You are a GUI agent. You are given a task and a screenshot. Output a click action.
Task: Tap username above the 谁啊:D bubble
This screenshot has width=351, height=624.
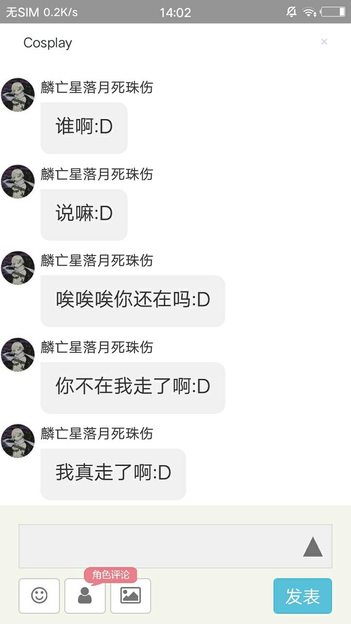(x=97, y=87)
